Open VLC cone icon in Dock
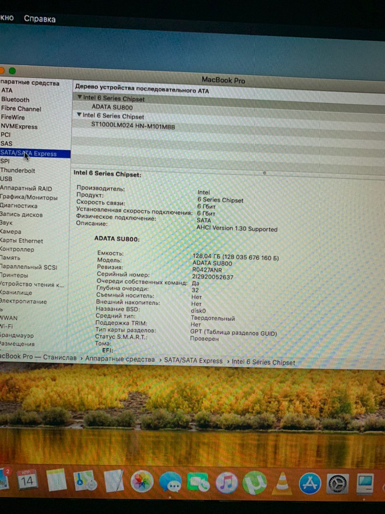The image size is (385, 514). [x=282, y=483]
